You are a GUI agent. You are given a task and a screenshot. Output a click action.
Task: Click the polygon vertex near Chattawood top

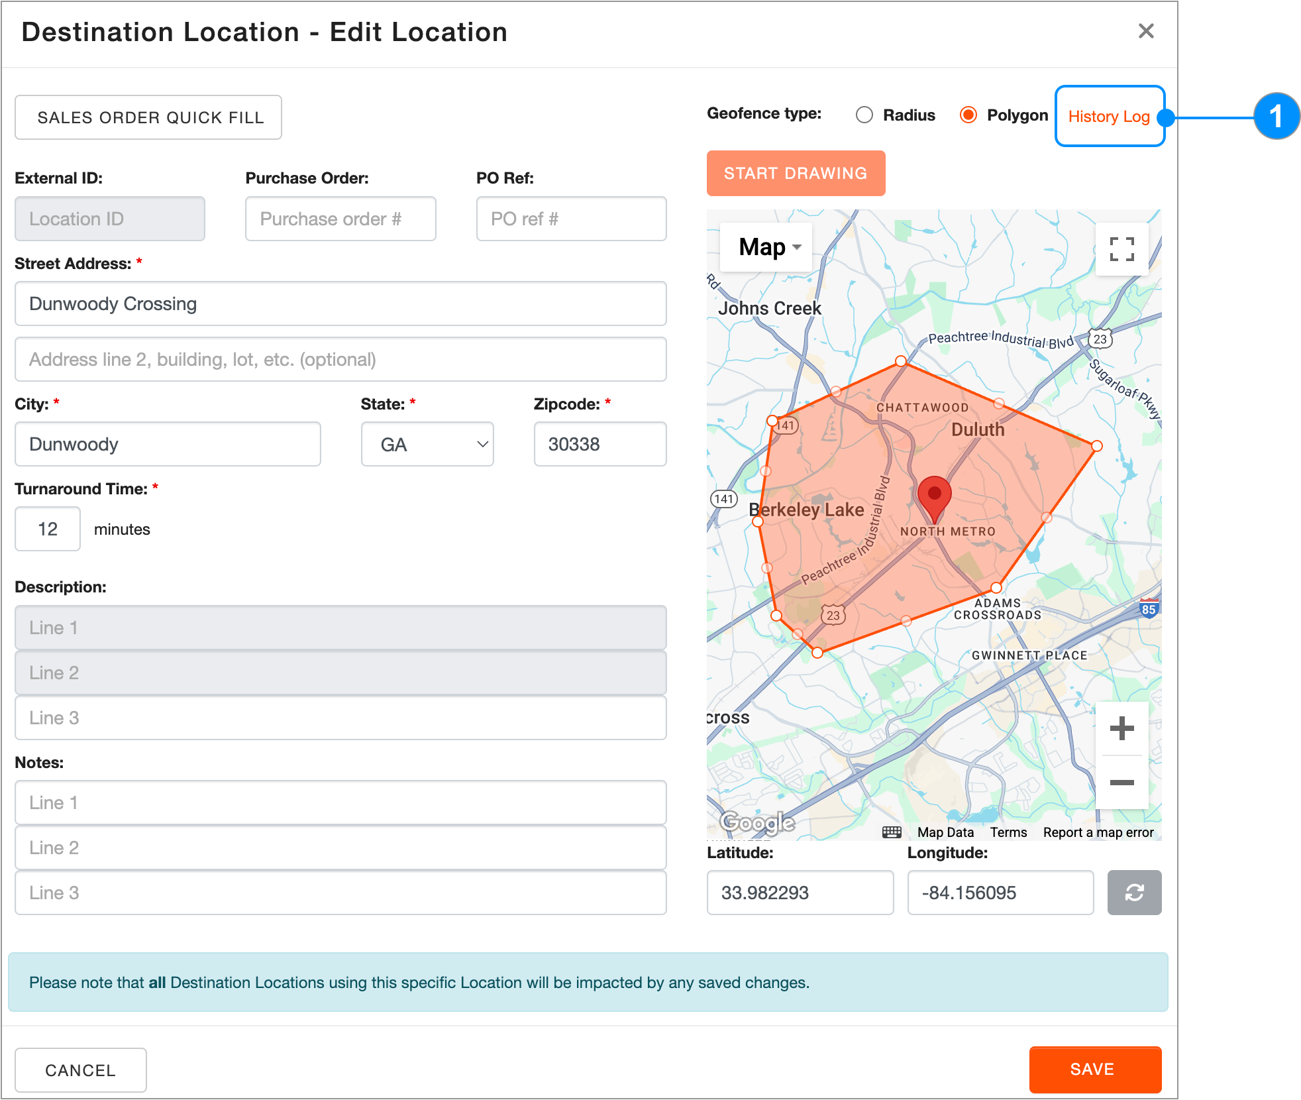tap(901, 361)
